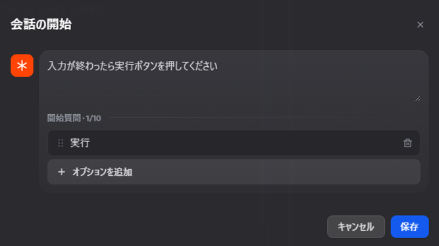Image resolution: width=439 pixels, height=246 pixels.
Task: Click the textarea resize grip corner
Action: point(417,98)
